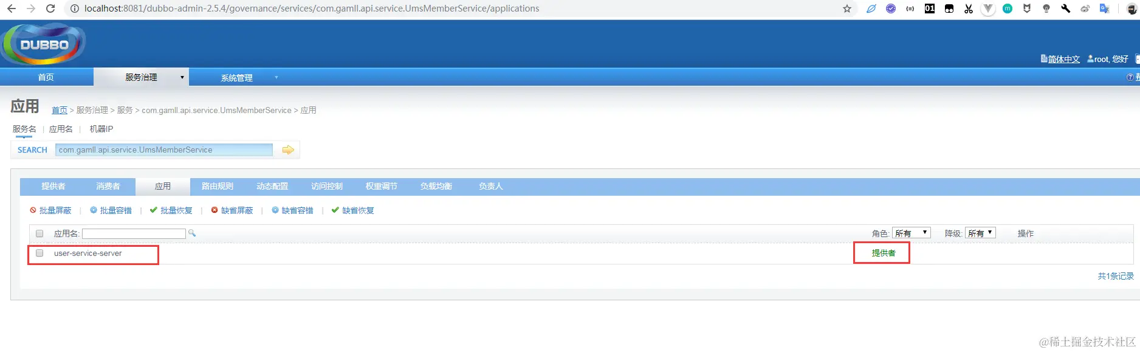Toggle the select-all checkbox in table header

point(39,233)
